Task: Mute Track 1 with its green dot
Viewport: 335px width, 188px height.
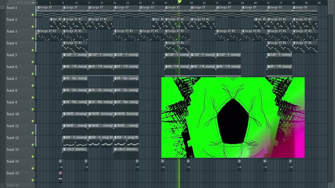Action: tap(33, 15)
